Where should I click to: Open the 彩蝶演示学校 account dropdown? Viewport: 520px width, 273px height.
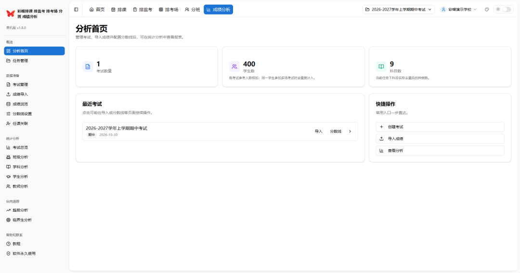459,10
